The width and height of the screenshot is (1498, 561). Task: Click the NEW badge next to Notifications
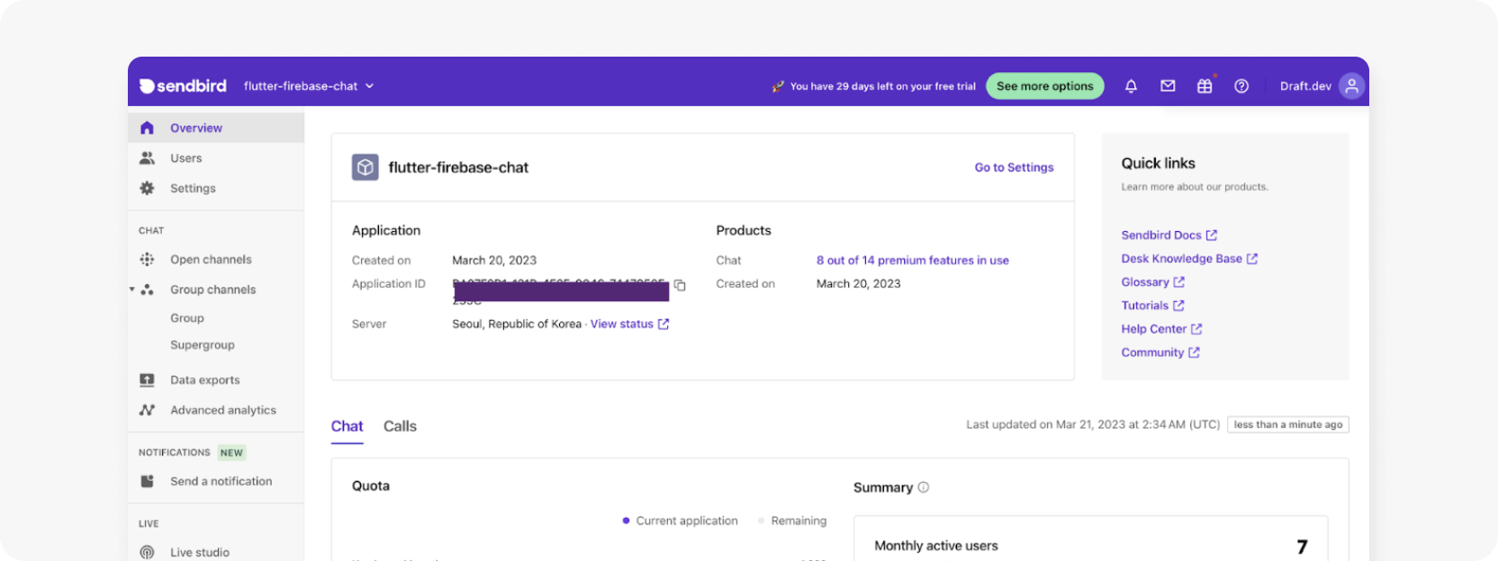pos(231,453)
